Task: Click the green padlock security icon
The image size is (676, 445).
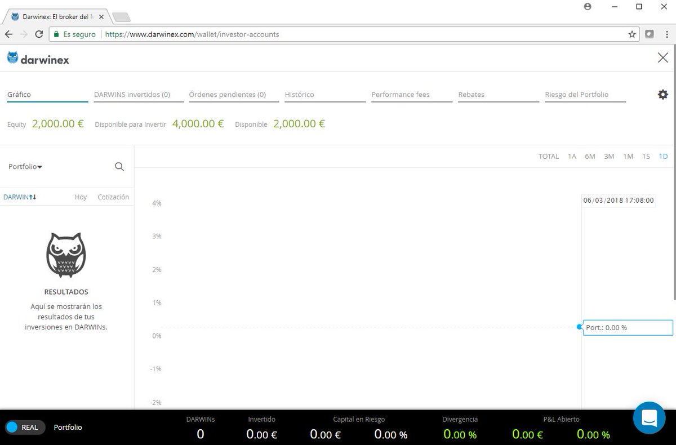Action: point(56,34)
